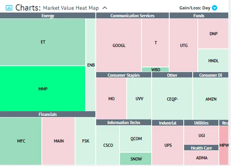The width and height of the screenshot is (231, 166).
Task: Click the AMZN tile
Action: 211,99
